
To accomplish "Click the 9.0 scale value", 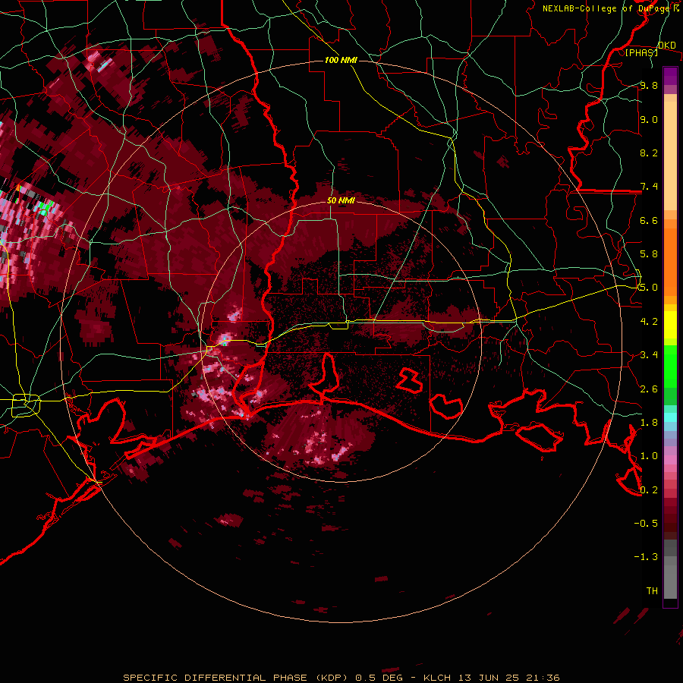I will pos(649,119).
